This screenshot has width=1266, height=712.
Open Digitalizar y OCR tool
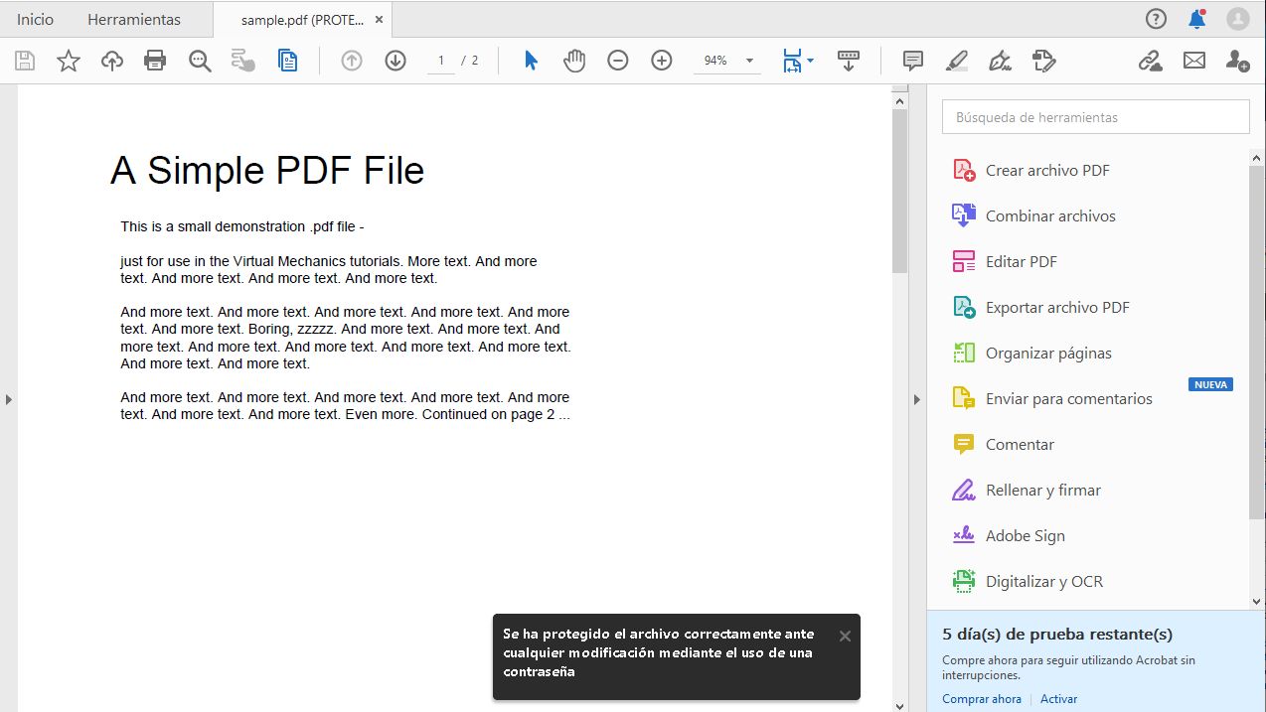(x=1043, y=581)
